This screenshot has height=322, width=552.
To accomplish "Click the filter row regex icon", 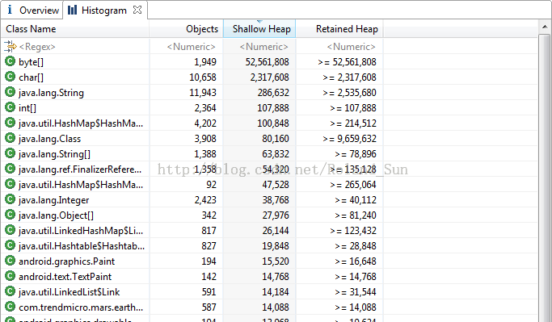I will click(11, 46).
